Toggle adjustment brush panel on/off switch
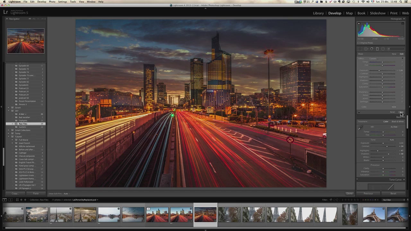 point(359,112)
